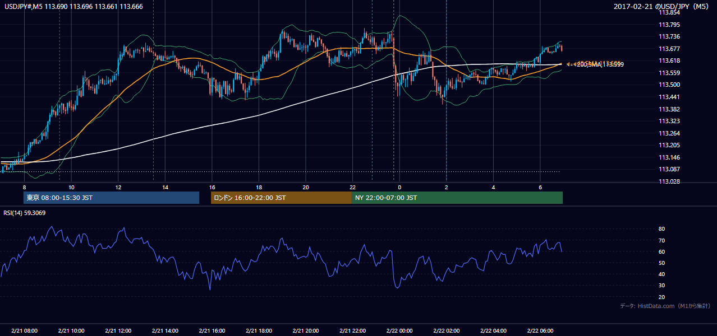Click the 2/22 00:00 date label
The image size is (717, 336).
click(399, 331)
